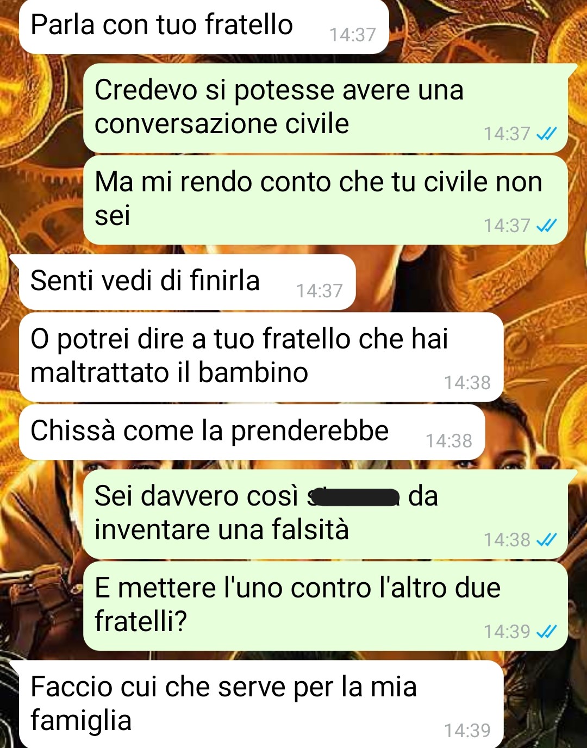Click the blue read checkmarks on 'conversazione civile' message

[546, 133]
